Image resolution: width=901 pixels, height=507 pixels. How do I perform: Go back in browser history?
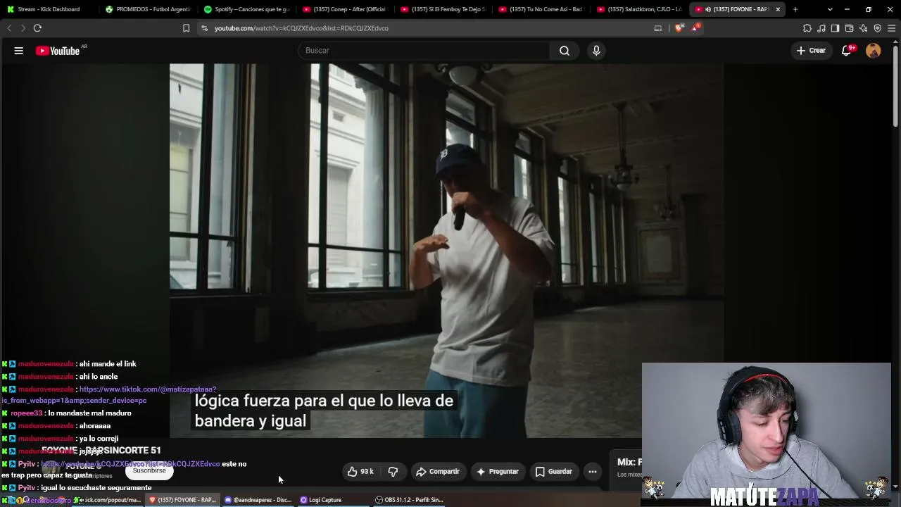click(x=9, y=28)
